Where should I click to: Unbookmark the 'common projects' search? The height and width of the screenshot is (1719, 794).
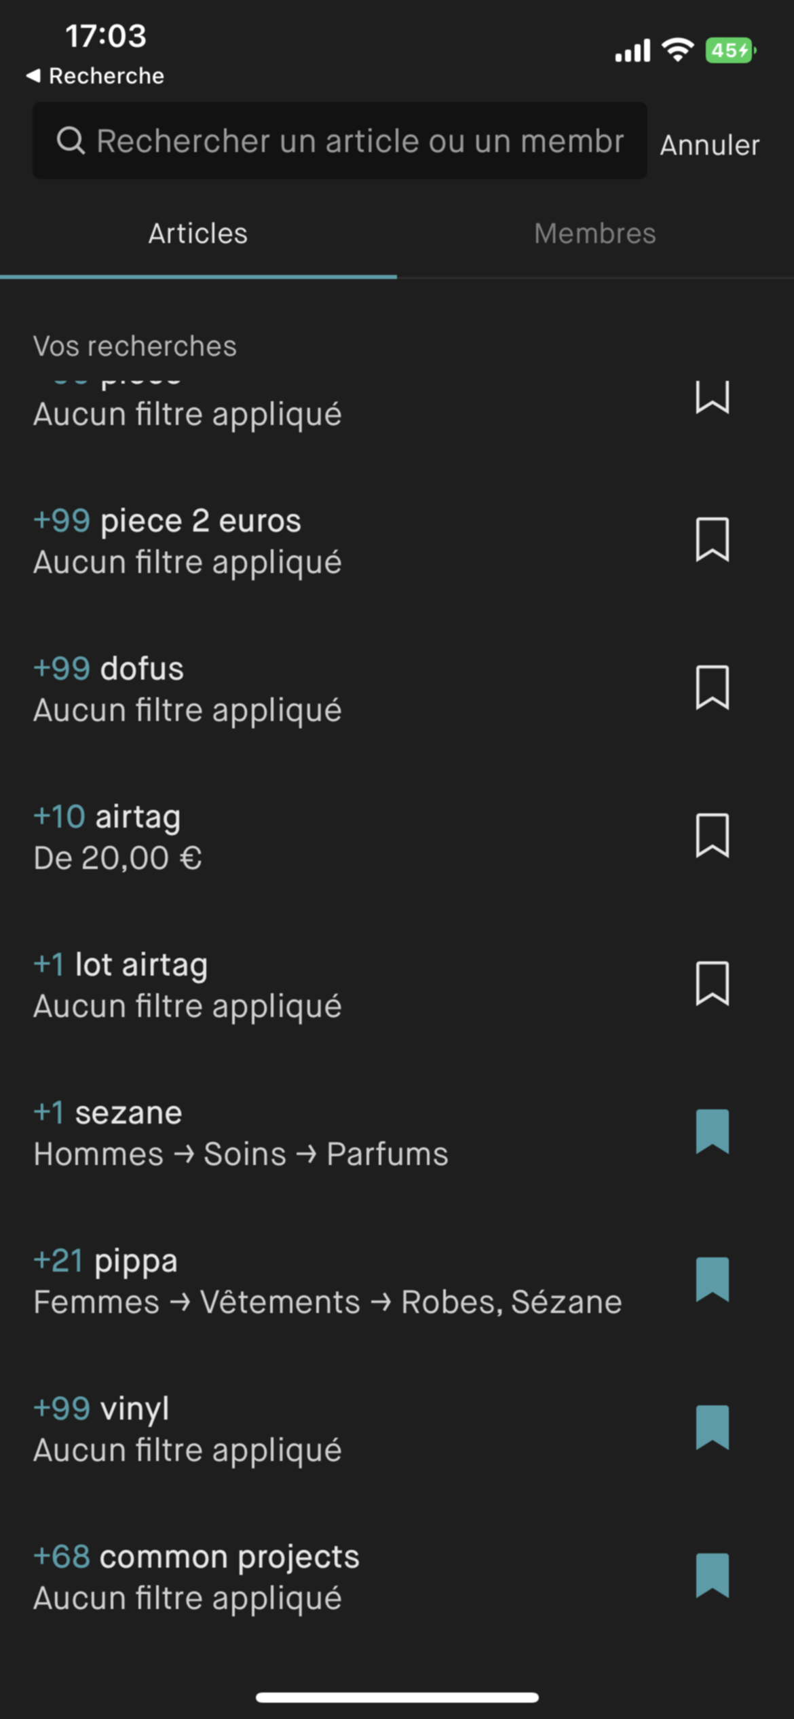(x=712, y=1576)
